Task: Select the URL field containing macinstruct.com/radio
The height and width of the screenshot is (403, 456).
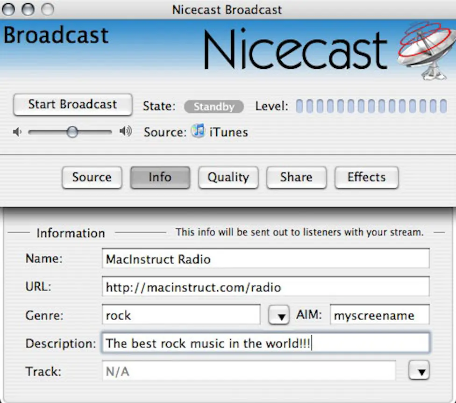Action: tap(265, 287)
